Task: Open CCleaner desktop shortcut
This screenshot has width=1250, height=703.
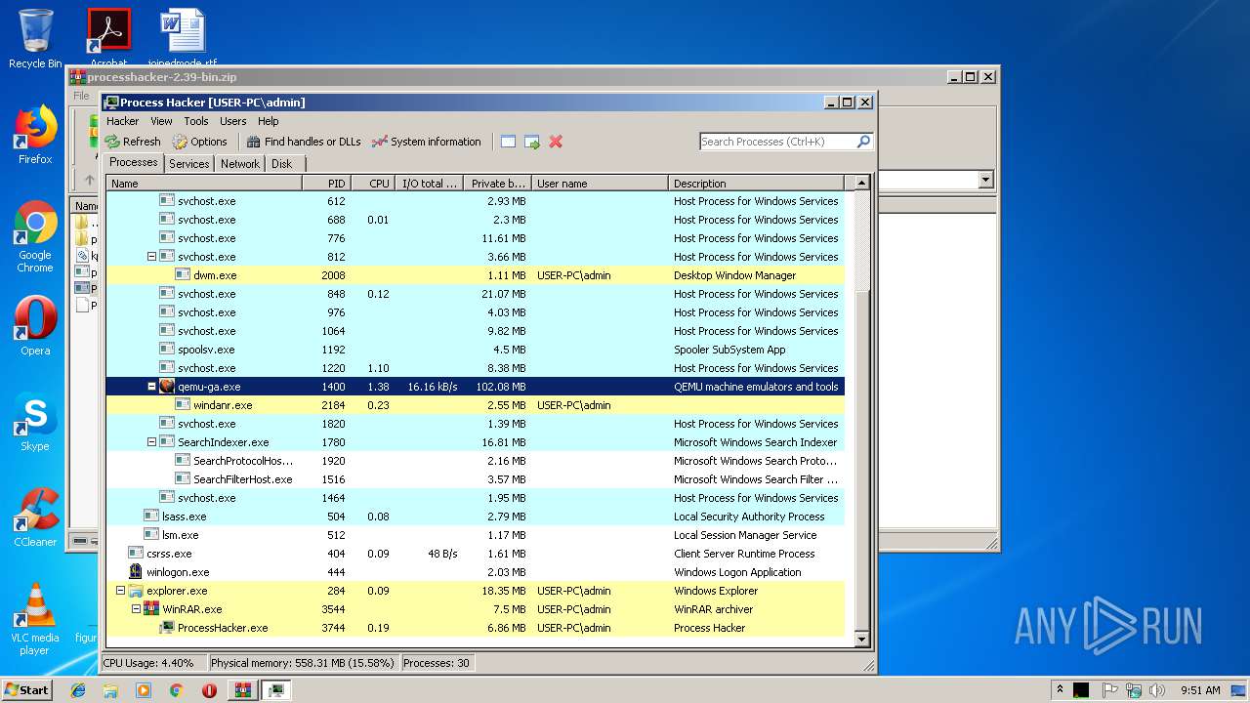Action: tap(35, 517)
